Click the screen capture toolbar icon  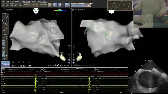[x=60, y=5]
